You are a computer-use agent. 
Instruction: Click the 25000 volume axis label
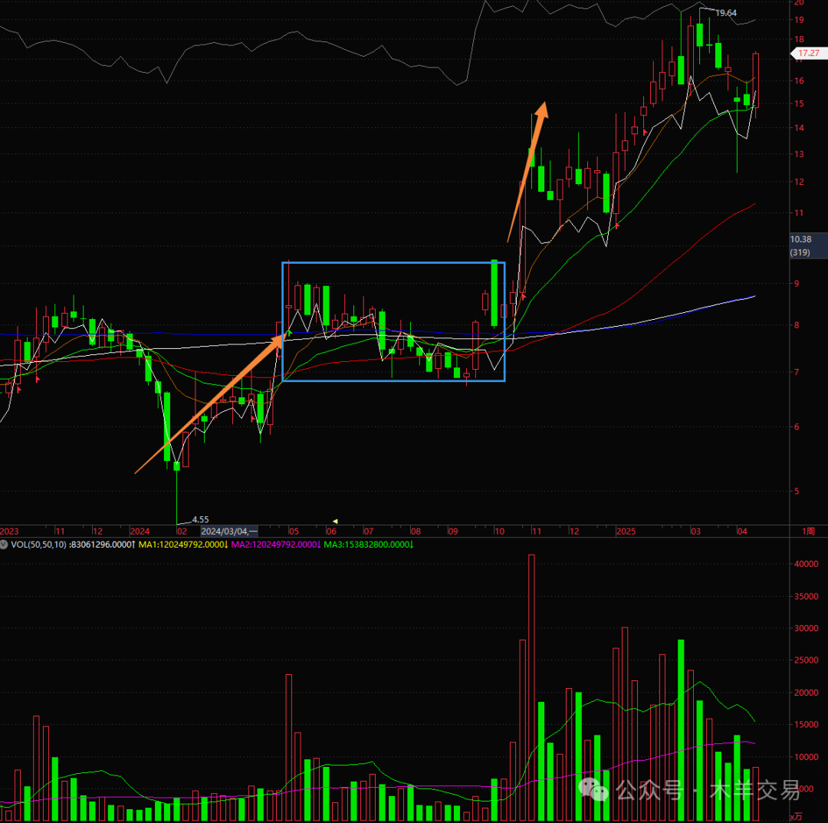807,660
